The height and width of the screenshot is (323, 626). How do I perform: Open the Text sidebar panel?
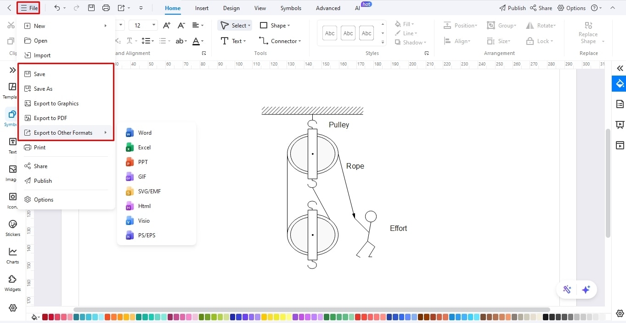coord(13,145)
